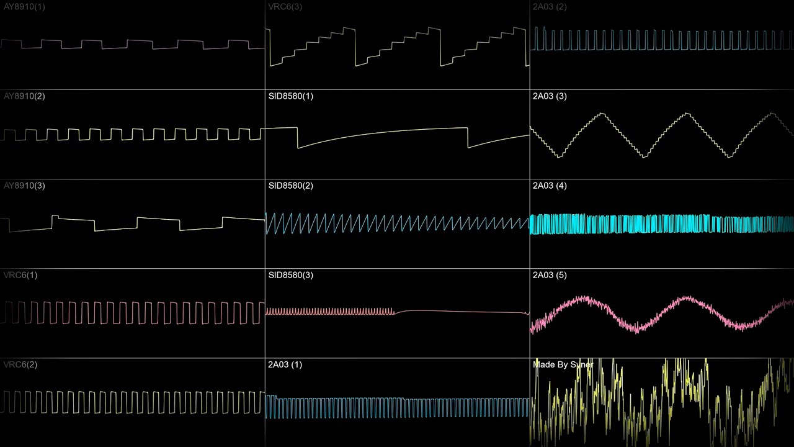The image size is (794, 447).
Task: Click the SID8580(2) blue sawtooth waveform
Action: click(397, 223)
